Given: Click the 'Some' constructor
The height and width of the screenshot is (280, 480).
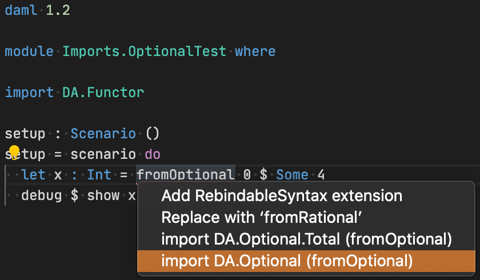Looking at the screenshot, I should pyautogui.click(x=292, y=175).
